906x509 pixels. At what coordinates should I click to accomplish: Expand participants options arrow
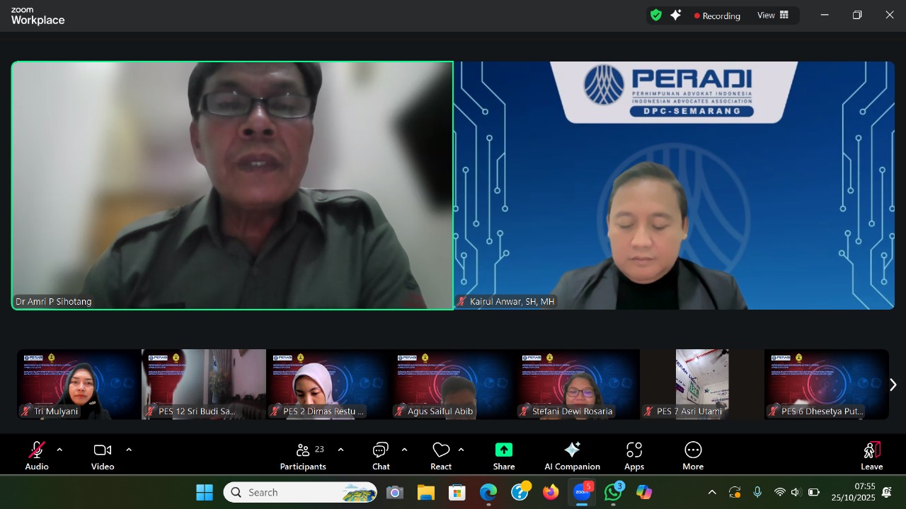pos(340,450)
